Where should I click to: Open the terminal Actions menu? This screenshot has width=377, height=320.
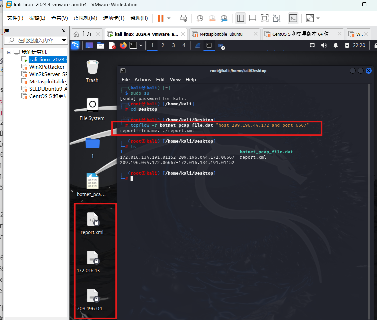pos(143,80)
